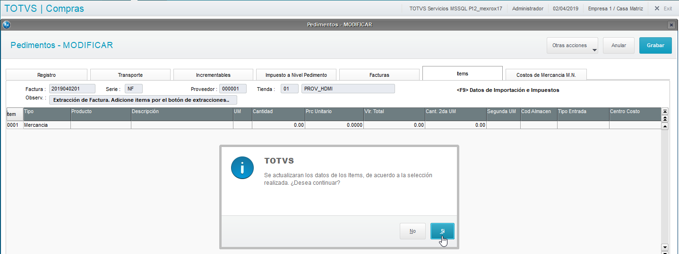Click the Mercancia cell in row 0001

pyautogui.click(x=47, y=125)
